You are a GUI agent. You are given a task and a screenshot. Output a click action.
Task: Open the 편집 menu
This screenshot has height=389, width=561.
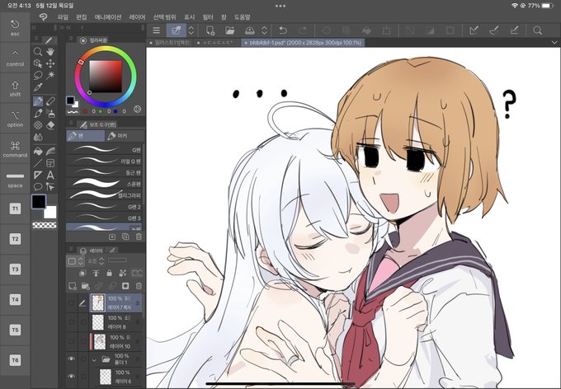tap(82, 17)
